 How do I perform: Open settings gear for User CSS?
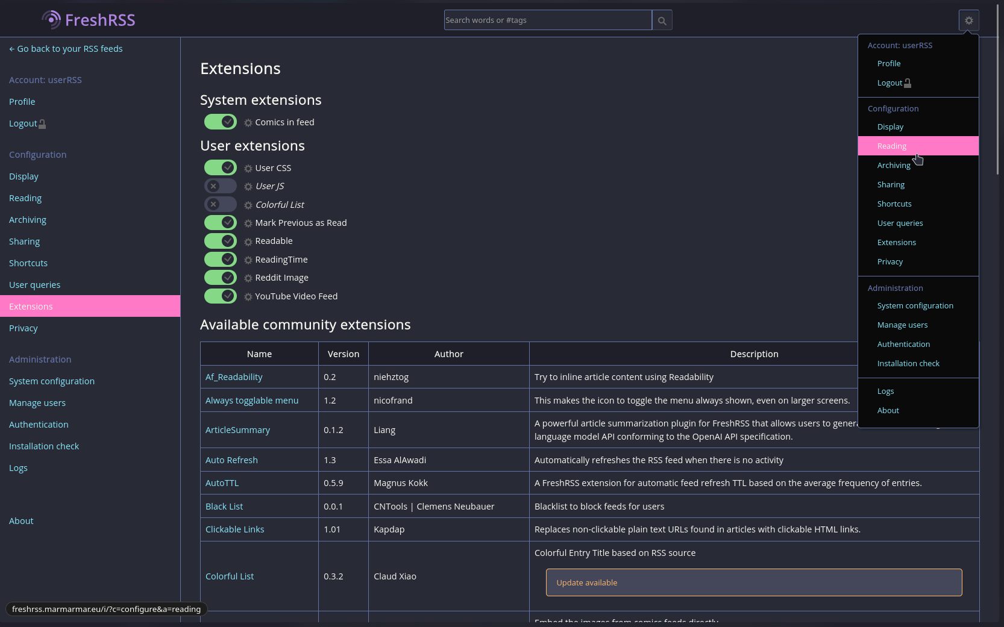248,169
